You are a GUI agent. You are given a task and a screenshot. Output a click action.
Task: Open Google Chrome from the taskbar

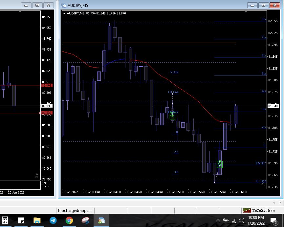69,220
